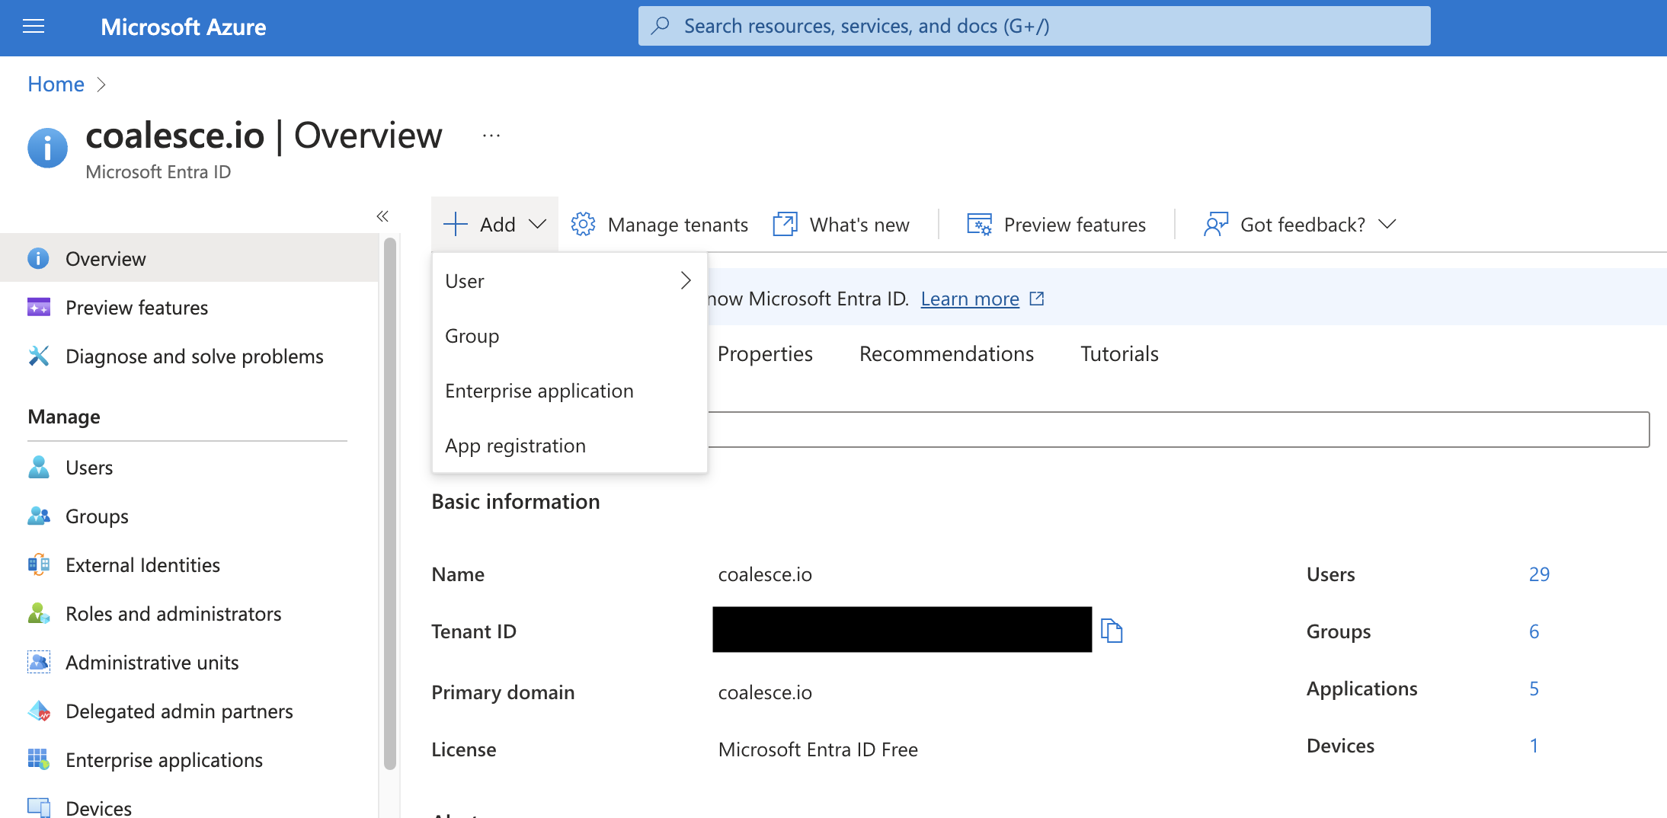Screen dimensions: 1667x818
Task: Switch to the Recommendations tab
Action: pyautogui.click(x=946, y=353)
